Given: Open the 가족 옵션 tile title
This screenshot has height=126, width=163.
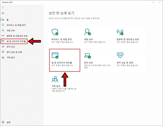Looking at the screenshot, I should [x=56, y=86].
